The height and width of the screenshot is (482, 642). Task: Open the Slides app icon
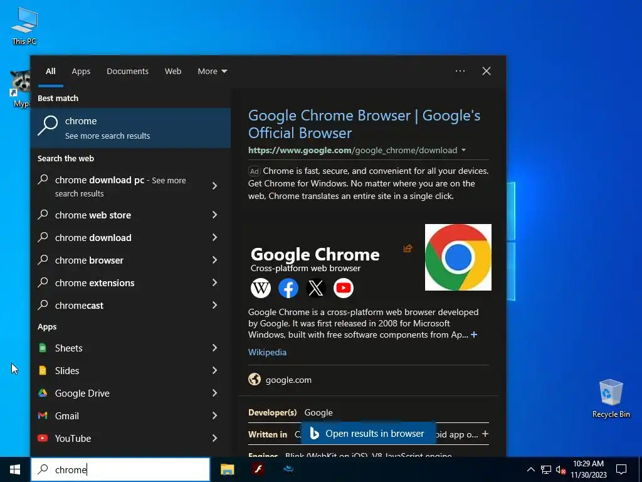pos(43,370)
